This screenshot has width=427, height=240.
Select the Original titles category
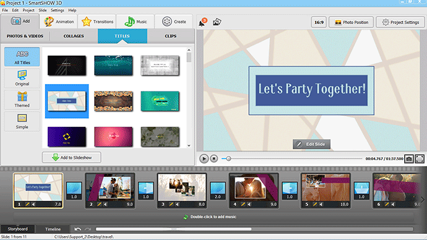coord(22,78)
